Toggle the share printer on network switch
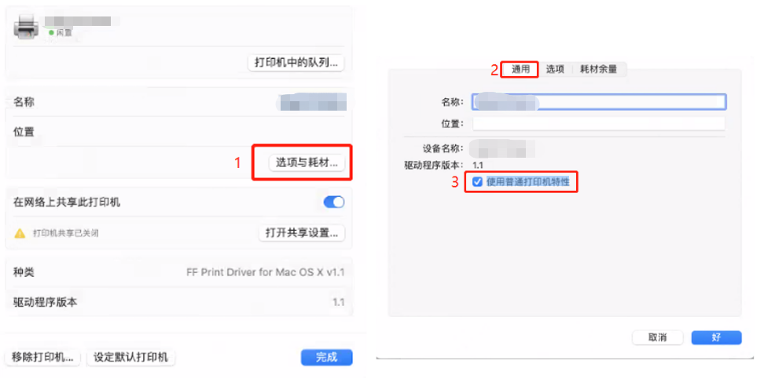Image resolution: width=764 pixels, height=379 pixels. (334, 202)
